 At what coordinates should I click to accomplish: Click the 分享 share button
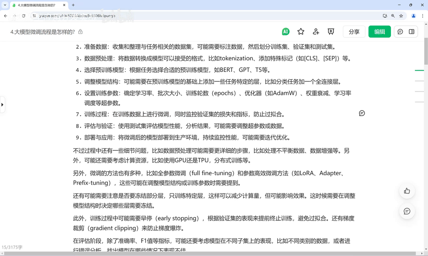pos(354,32)
